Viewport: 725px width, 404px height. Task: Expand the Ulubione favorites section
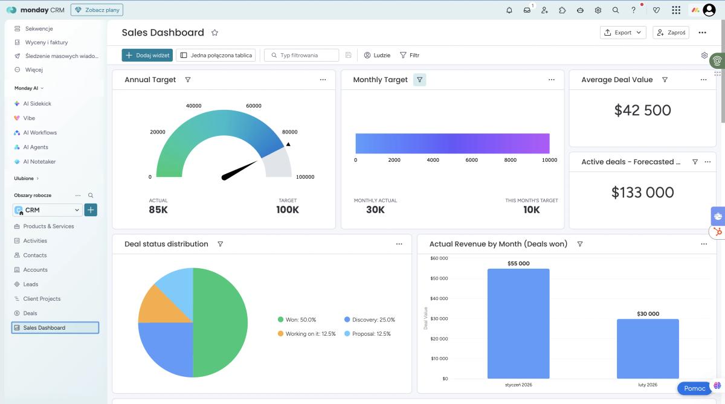pyautogui.click(x=26, y=178)
